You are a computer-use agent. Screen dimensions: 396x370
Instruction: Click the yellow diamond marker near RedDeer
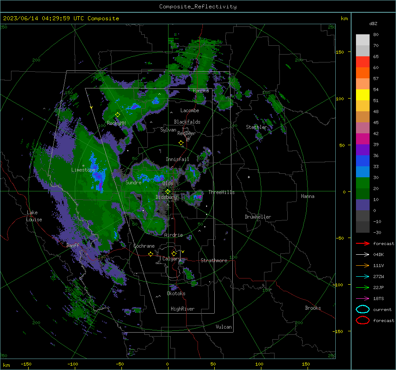[181, 143]
